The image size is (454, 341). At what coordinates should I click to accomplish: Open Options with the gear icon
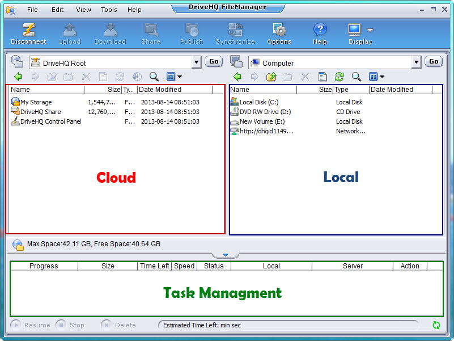tap(279, 30)
